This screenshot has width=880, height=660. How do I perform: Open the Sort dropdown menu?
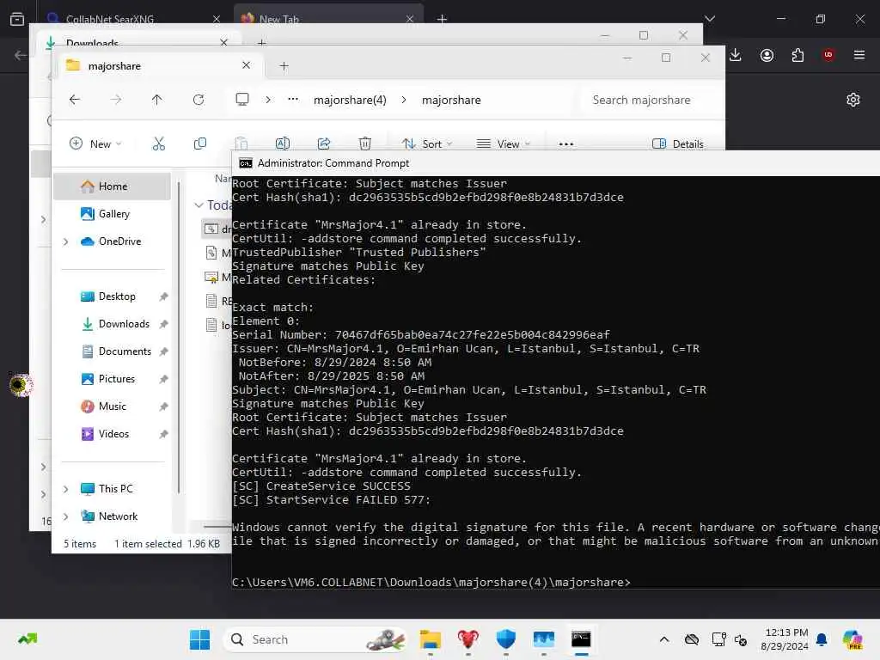tap(427, 144)
